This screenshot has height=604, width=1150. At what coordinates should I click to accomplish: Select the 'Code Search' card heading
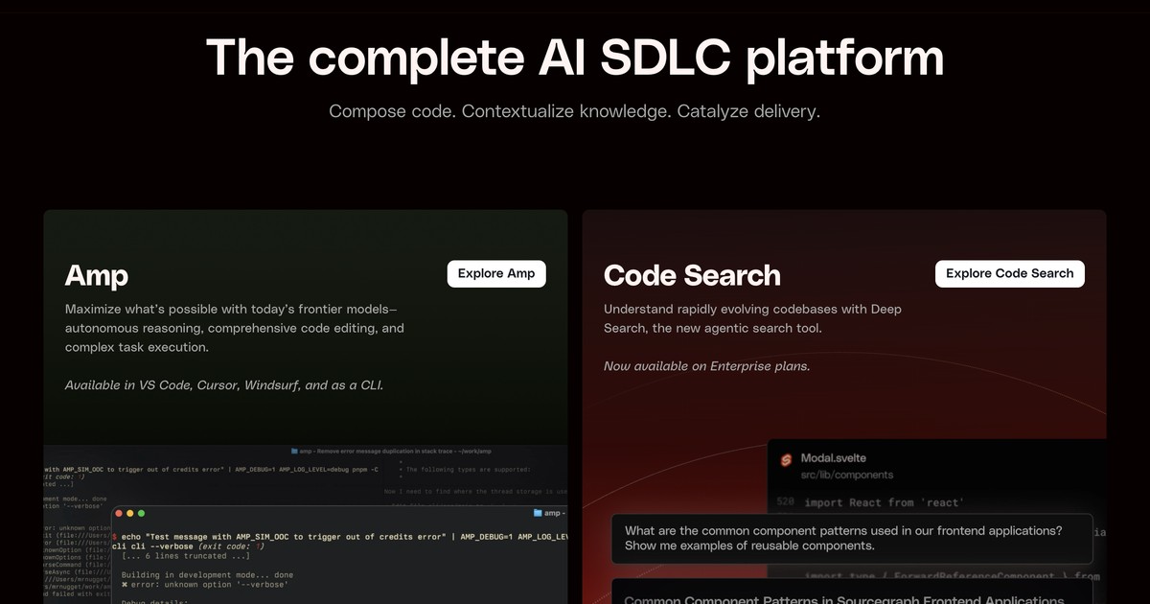(692, 276)
